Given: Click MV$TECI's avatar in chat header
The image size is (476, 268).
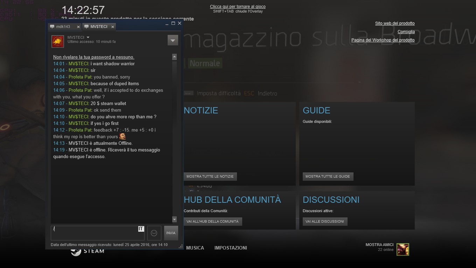Looking at the screenshot, I should click(x=58, y=41).
